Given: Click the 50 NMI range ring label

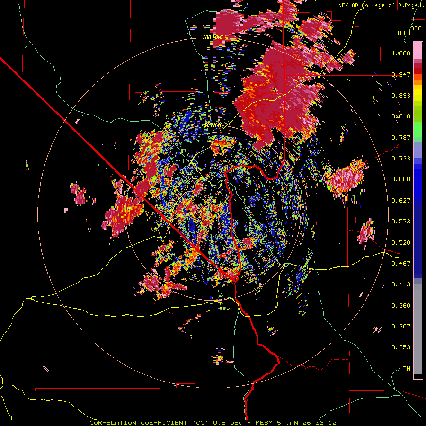Looking at the screenshot, I should [213, 125].
